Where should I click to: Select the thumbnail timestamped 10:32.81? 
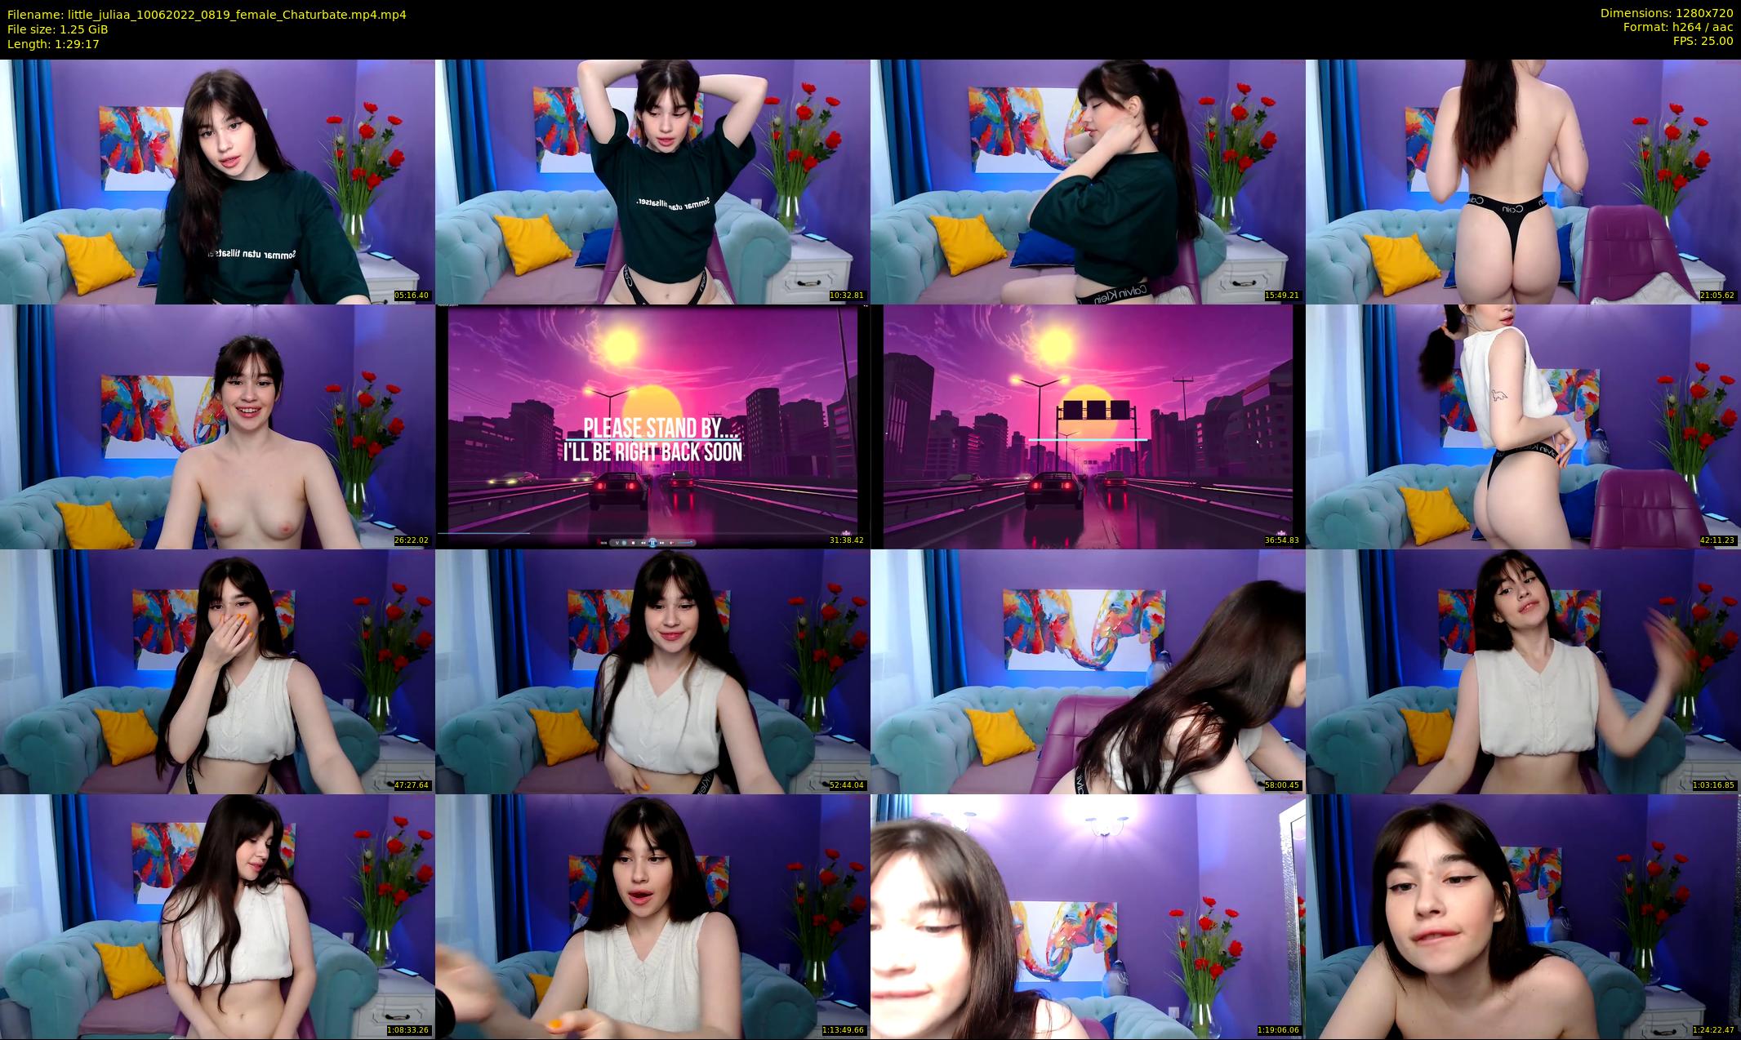pos(652,181)
